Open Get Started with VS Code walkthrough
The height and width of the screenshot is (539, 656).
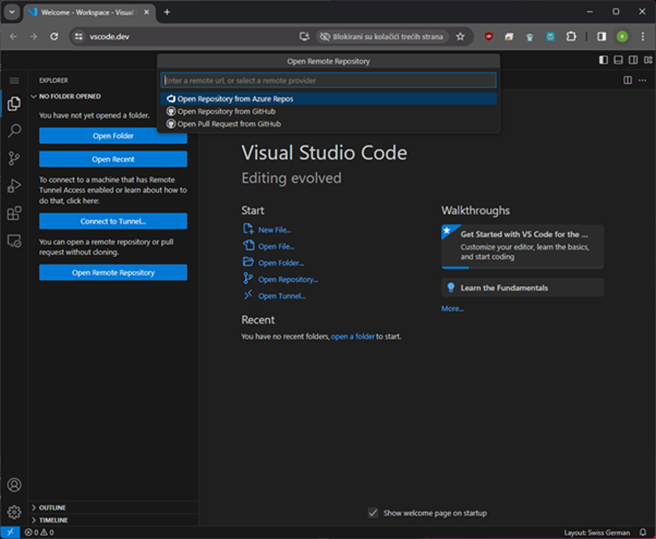click(523, 246)
